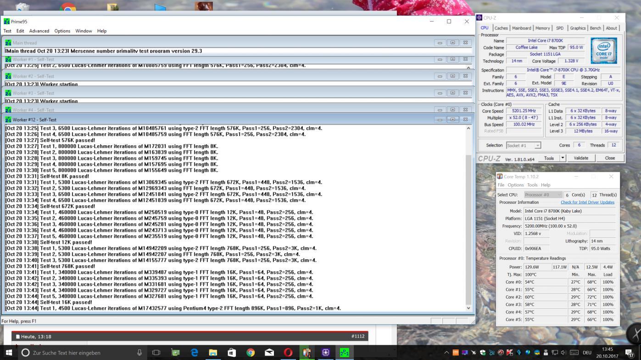Image resolution: width=641 pixels, height=360 pixels.
Task: Click the DEU language indicator
Action: pos(587,353)
